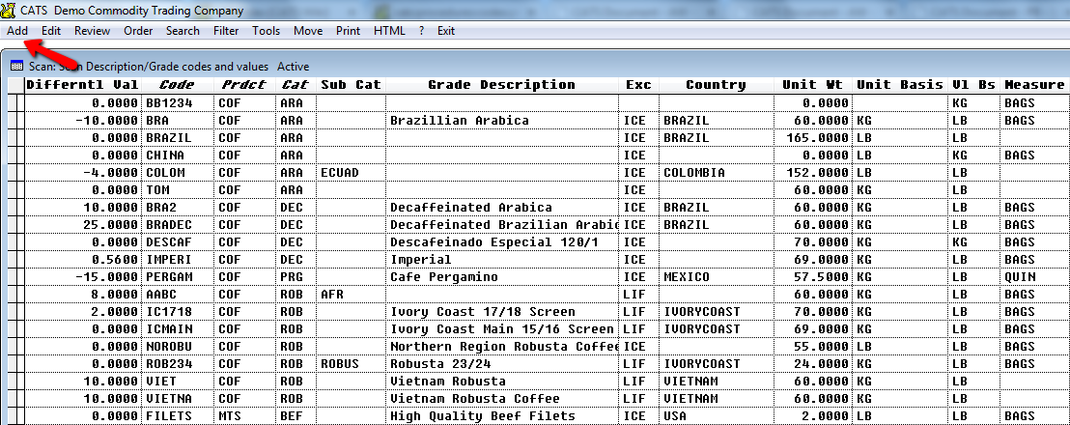1070x425 pixels.
Task: Click the Grade Description column header
Action: [501, 85]
